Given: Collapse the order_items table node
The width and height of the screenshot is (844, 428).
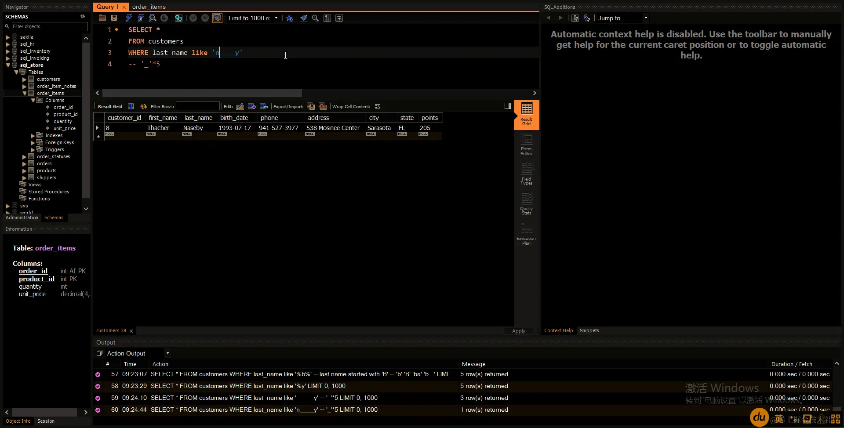Looking at the screenshot, I should (x=25, y=94).
